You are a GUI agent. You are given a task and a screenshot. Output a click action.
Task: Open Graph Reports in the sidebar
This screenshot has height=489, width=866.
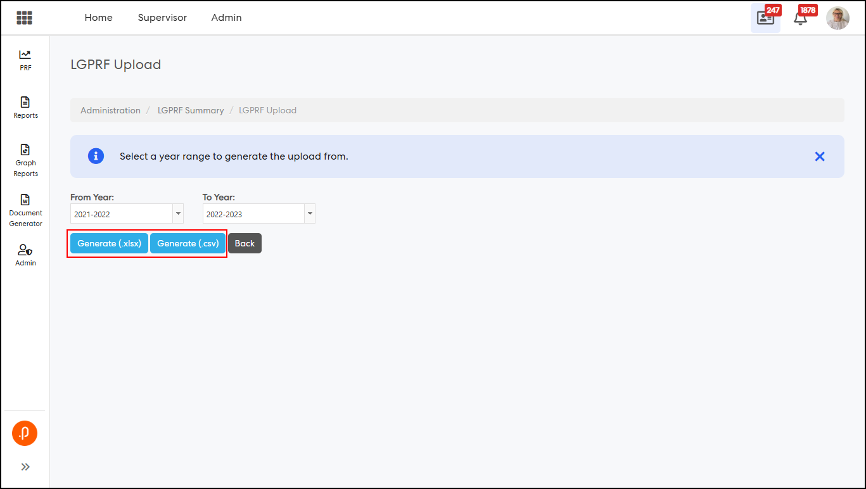point(25,150)
